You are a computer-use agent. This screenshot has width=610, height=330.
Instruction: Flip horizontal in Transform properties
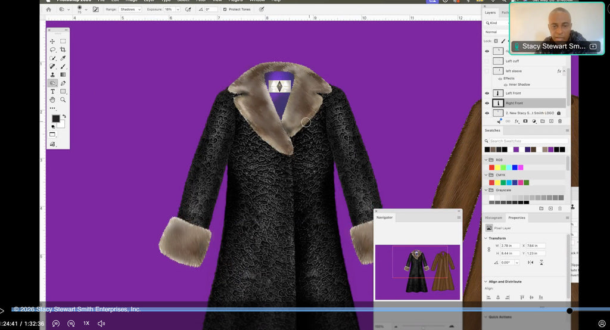[531, 263]
